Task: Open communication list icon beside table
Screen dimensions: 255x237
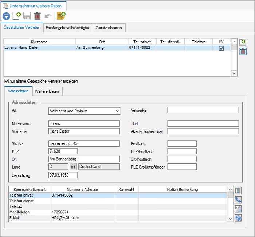Action: click(x=238, y=190)
